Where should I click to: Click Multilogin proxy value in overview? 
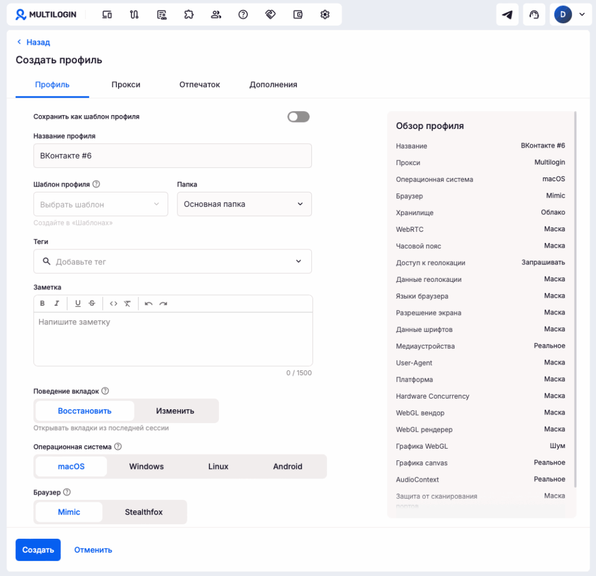(549, 163)
